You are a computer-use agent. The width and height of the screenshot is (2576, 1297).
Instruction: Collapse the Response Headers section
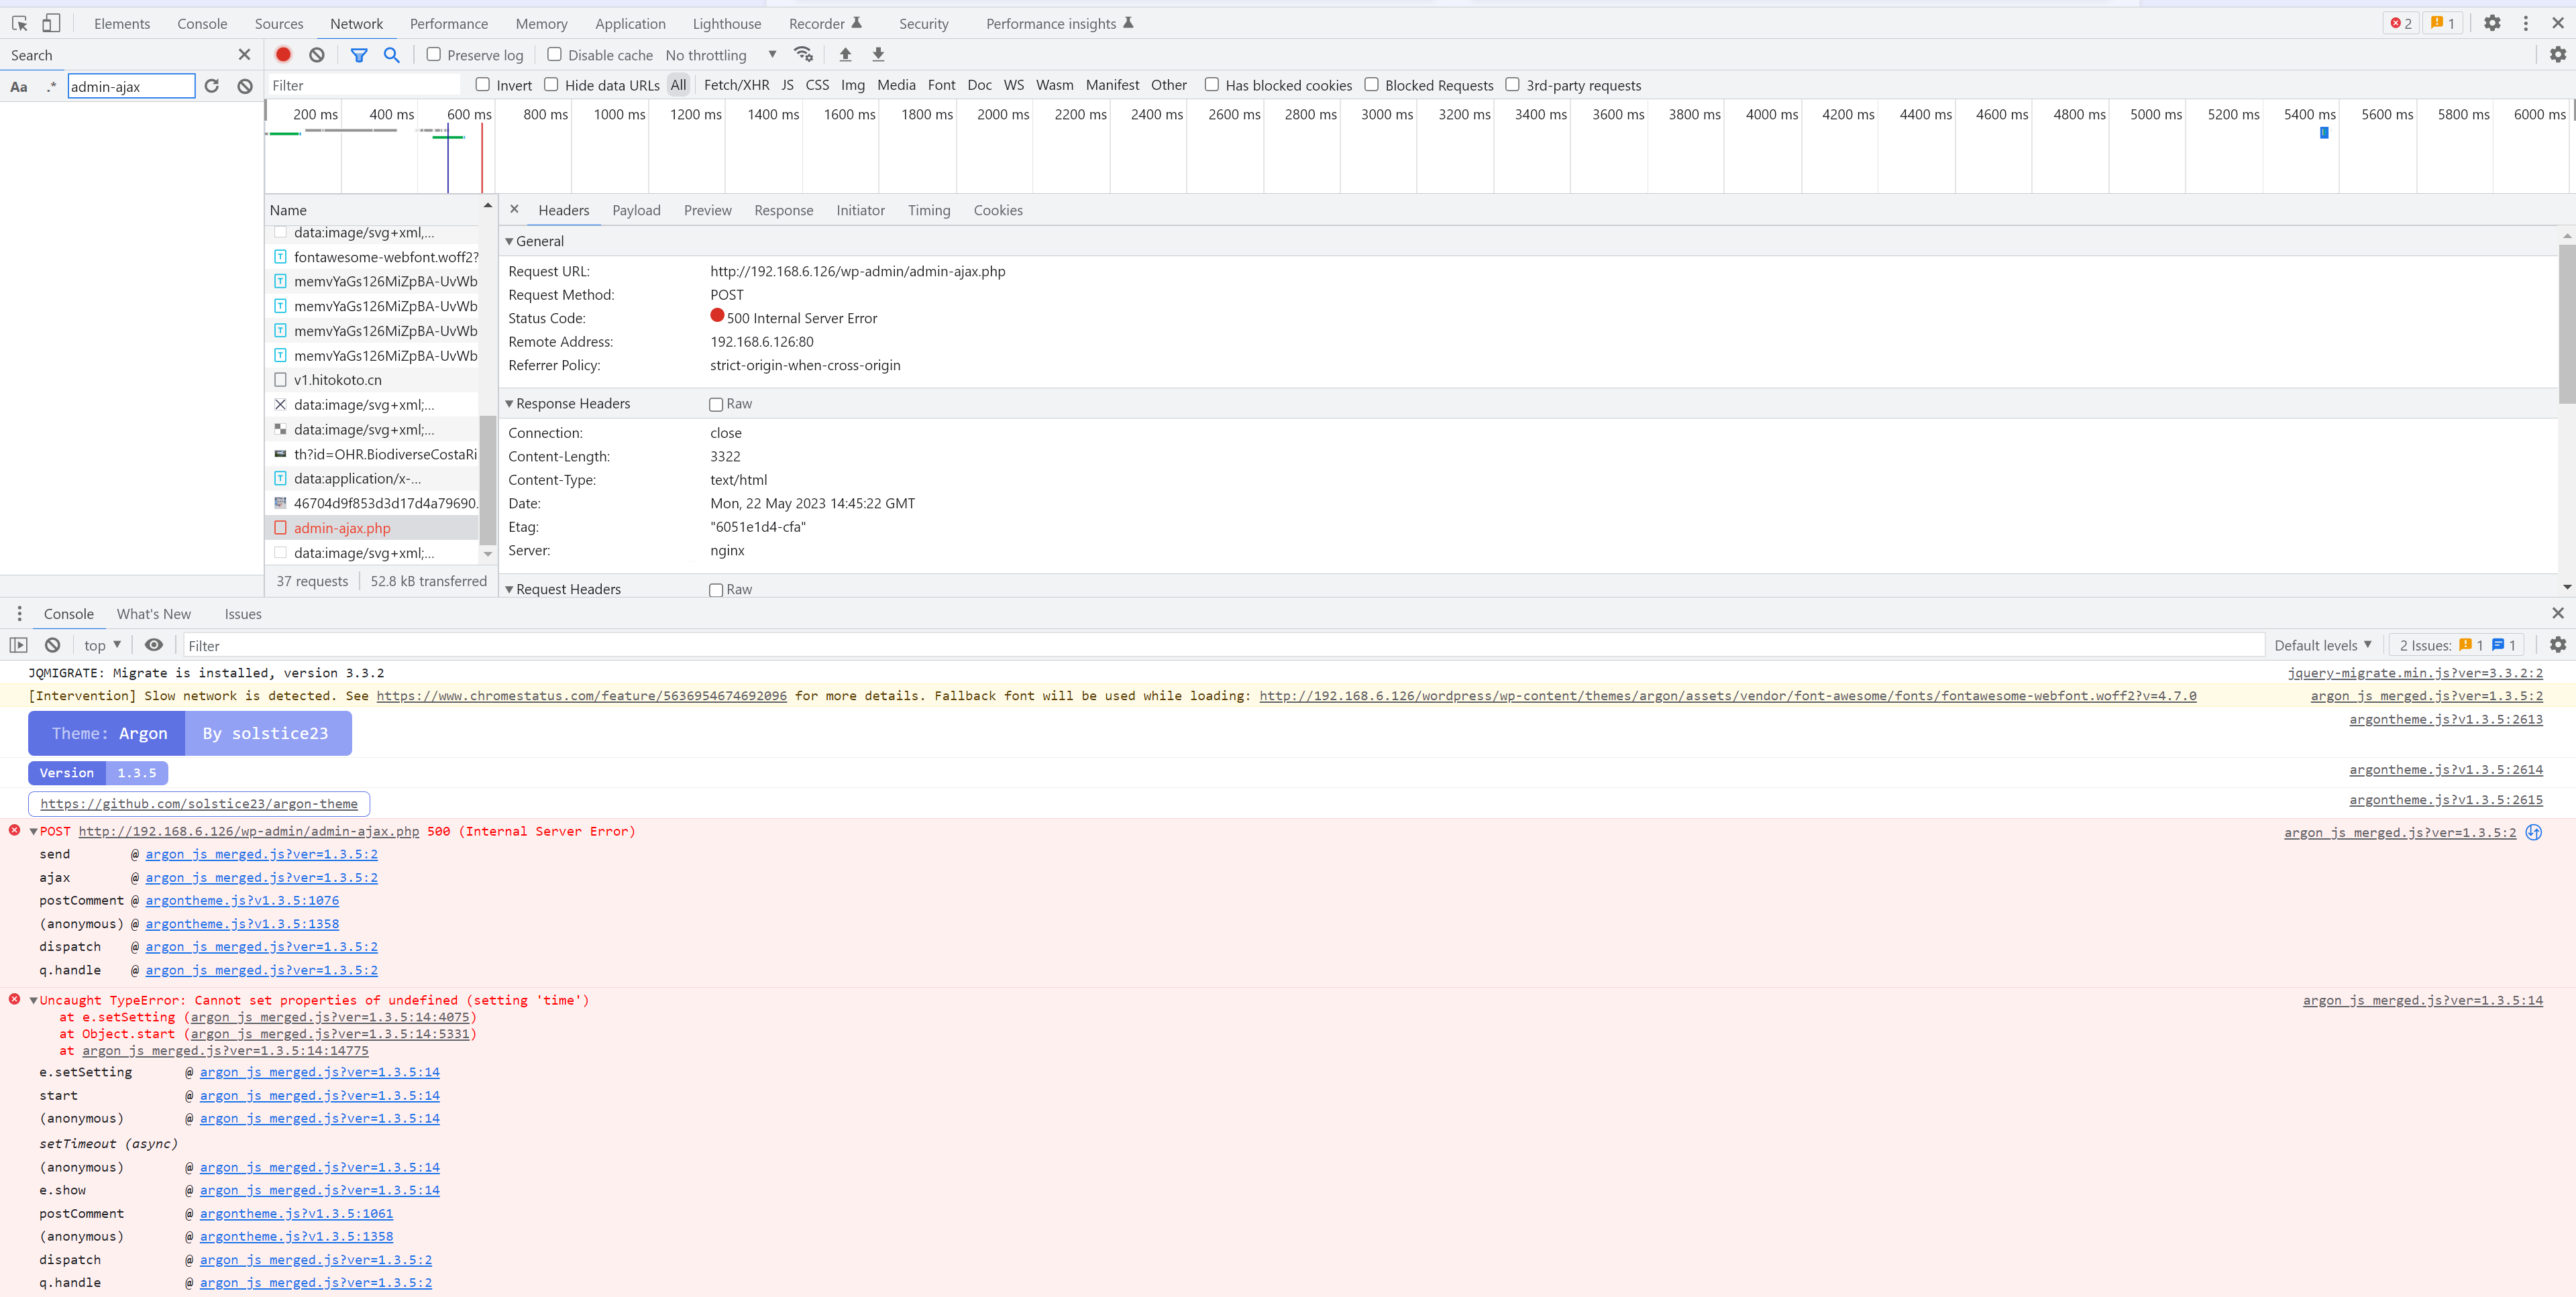click(510, 403)
